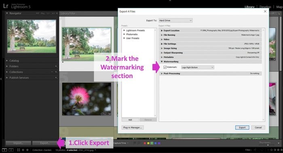The width and height of the screenshot is (283, 153).
Task: Switch to the Develop module
Action: (265, 7)
